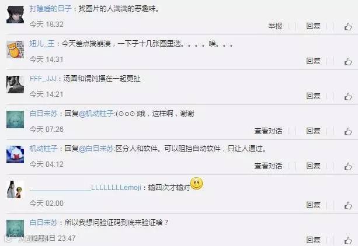Like the 23:47 comment about 验证码

348,241
